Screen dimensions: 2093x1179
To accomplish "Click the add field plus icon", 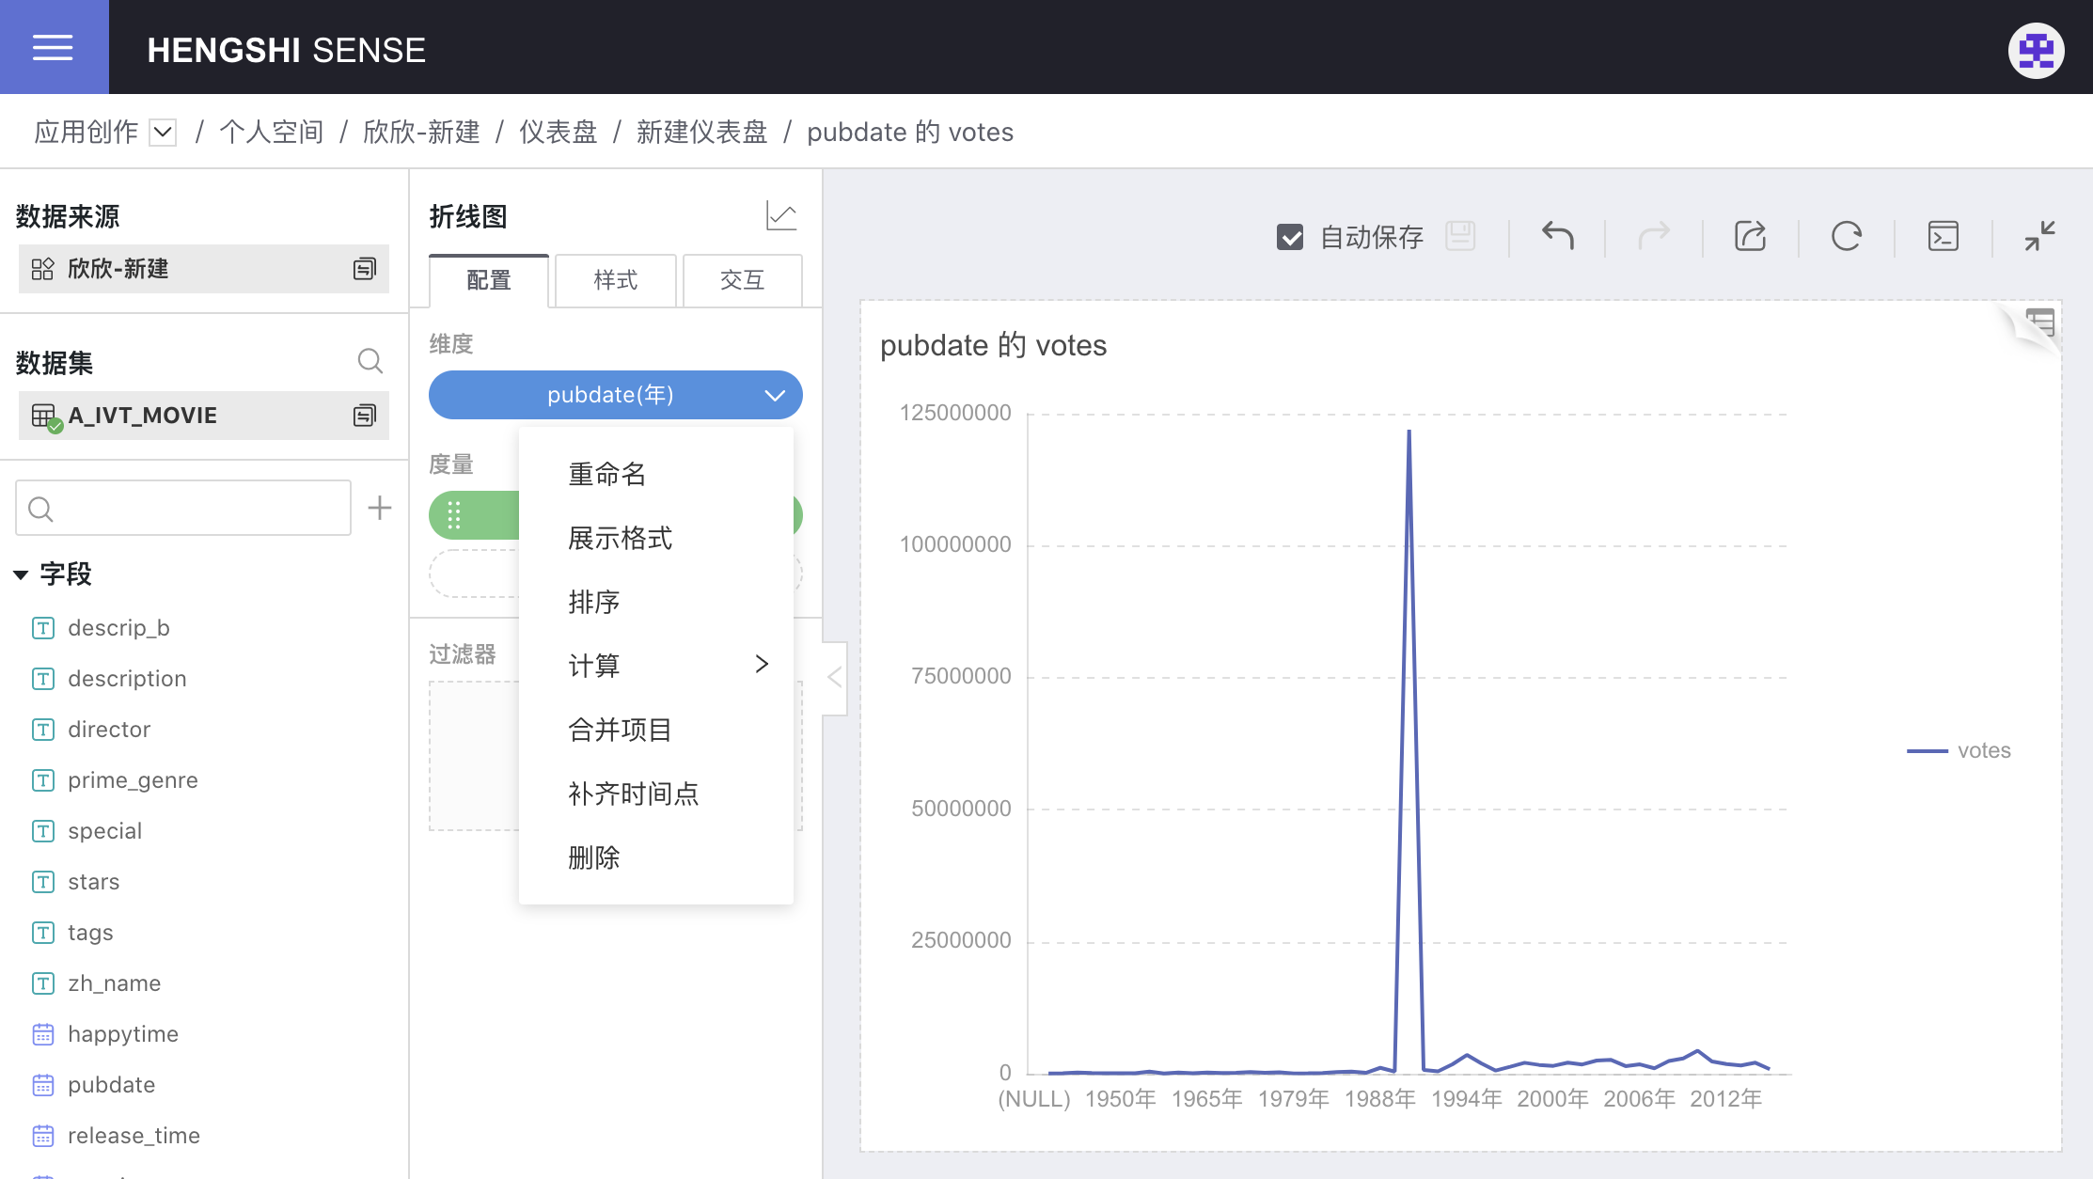I will [380, 508].
